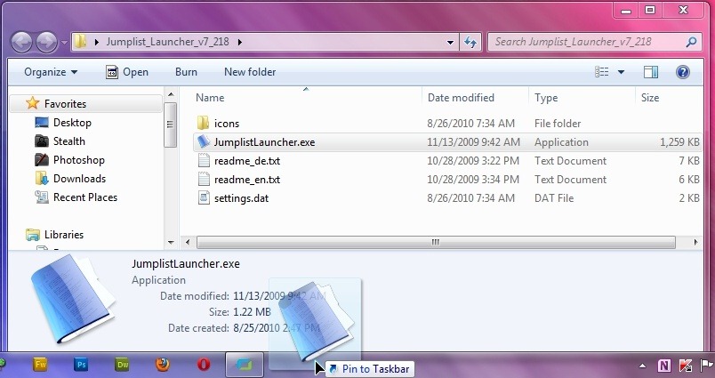Select readme_de.txt file

pos(247,161)
